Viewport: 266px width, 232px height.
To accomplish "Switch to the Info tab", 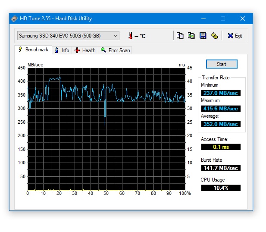I will click(62, 50).
